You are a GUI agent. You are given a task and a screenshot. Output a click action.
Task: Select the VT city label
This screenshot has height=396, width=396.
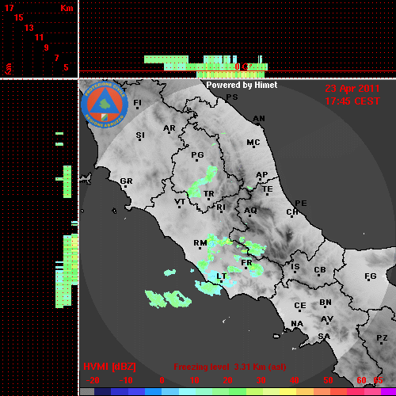coord(180,202)
